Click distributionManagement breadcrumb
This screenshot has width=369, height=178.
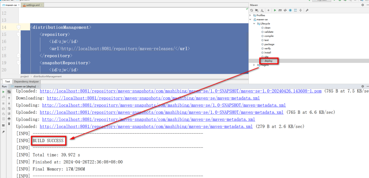(47, 77)
